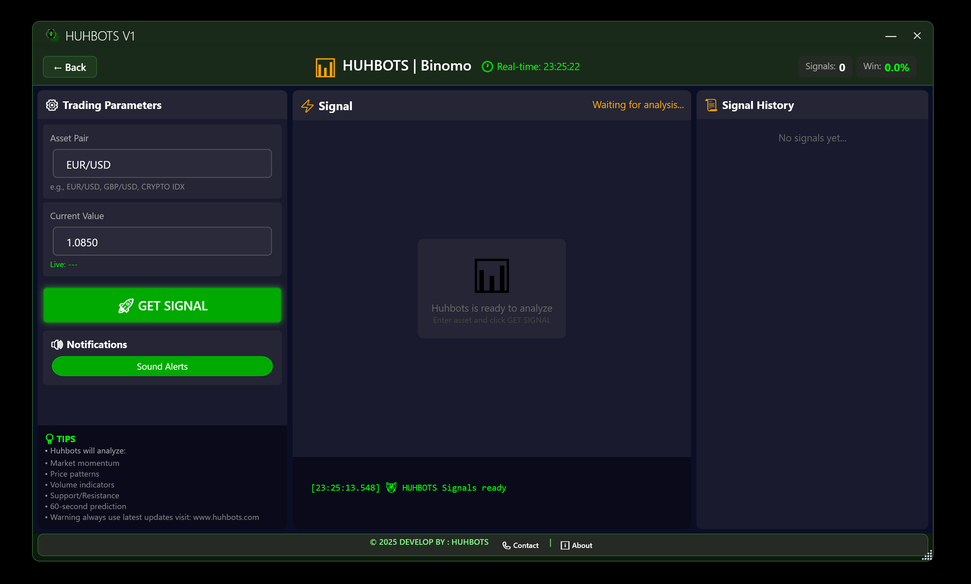Click the window resize grip icon
This screenshot has width=971, height=584.
point(927,555)
